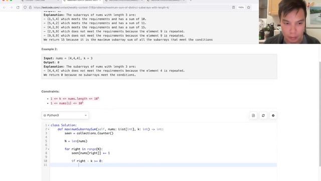Screen dimensions: 321x181
Task: Click the 'Example 2:' heading
Action: 49,49
